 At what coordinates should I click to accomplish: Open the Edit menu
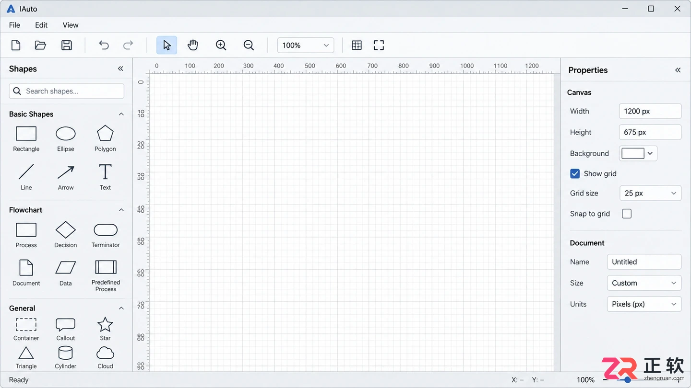tap(41, 25)
